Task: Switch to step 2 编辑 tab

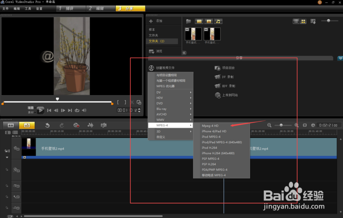Action: coord(100,8)
